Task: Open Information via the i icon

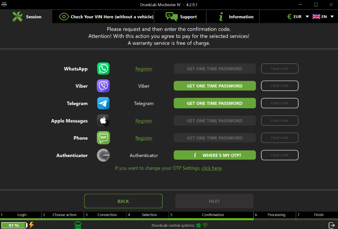Action: (220, 16)
